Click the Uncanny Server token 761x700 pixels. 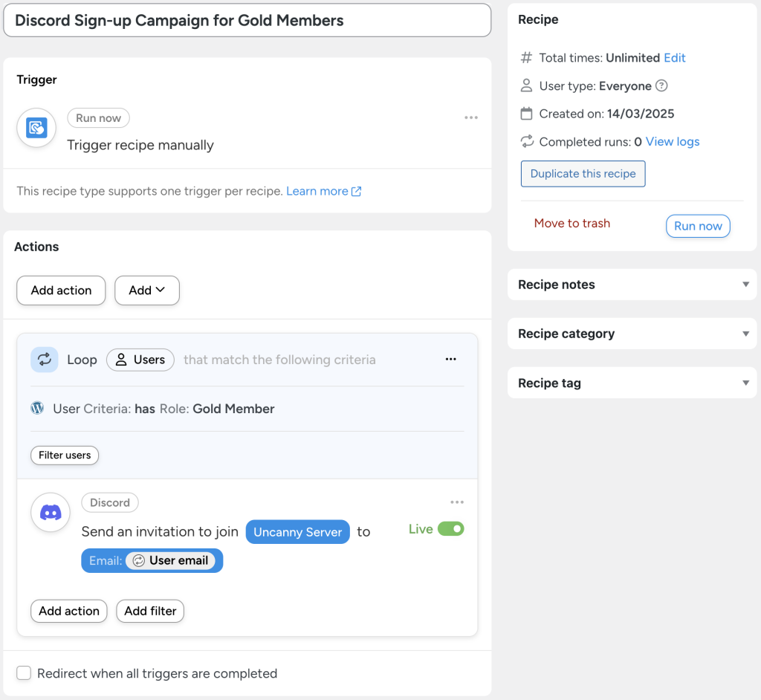(297, 531)
